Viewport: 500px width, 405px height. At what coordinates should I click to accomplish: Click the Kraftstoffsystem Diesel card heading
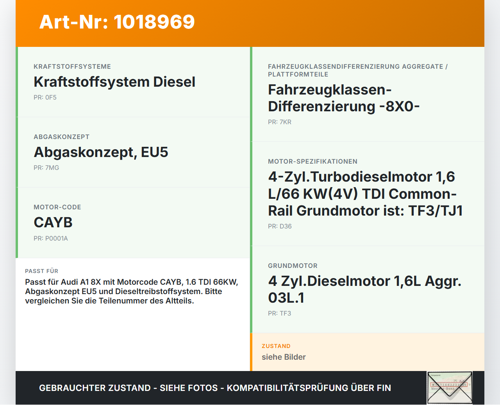click(114, 82)
